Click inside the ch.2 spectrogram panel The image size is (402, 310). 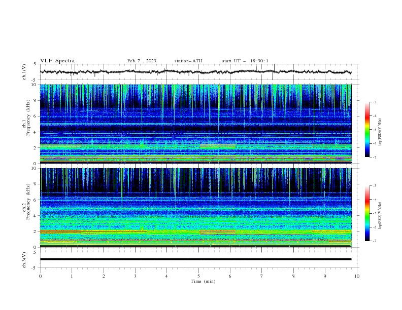pyautogui.click(x=195, y=208)
